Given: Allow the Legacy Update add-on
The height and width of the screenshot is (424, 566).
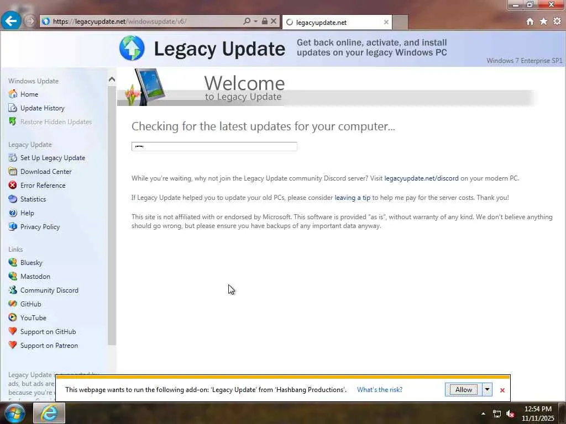Looking at the screenshot, I should (464, 389).
